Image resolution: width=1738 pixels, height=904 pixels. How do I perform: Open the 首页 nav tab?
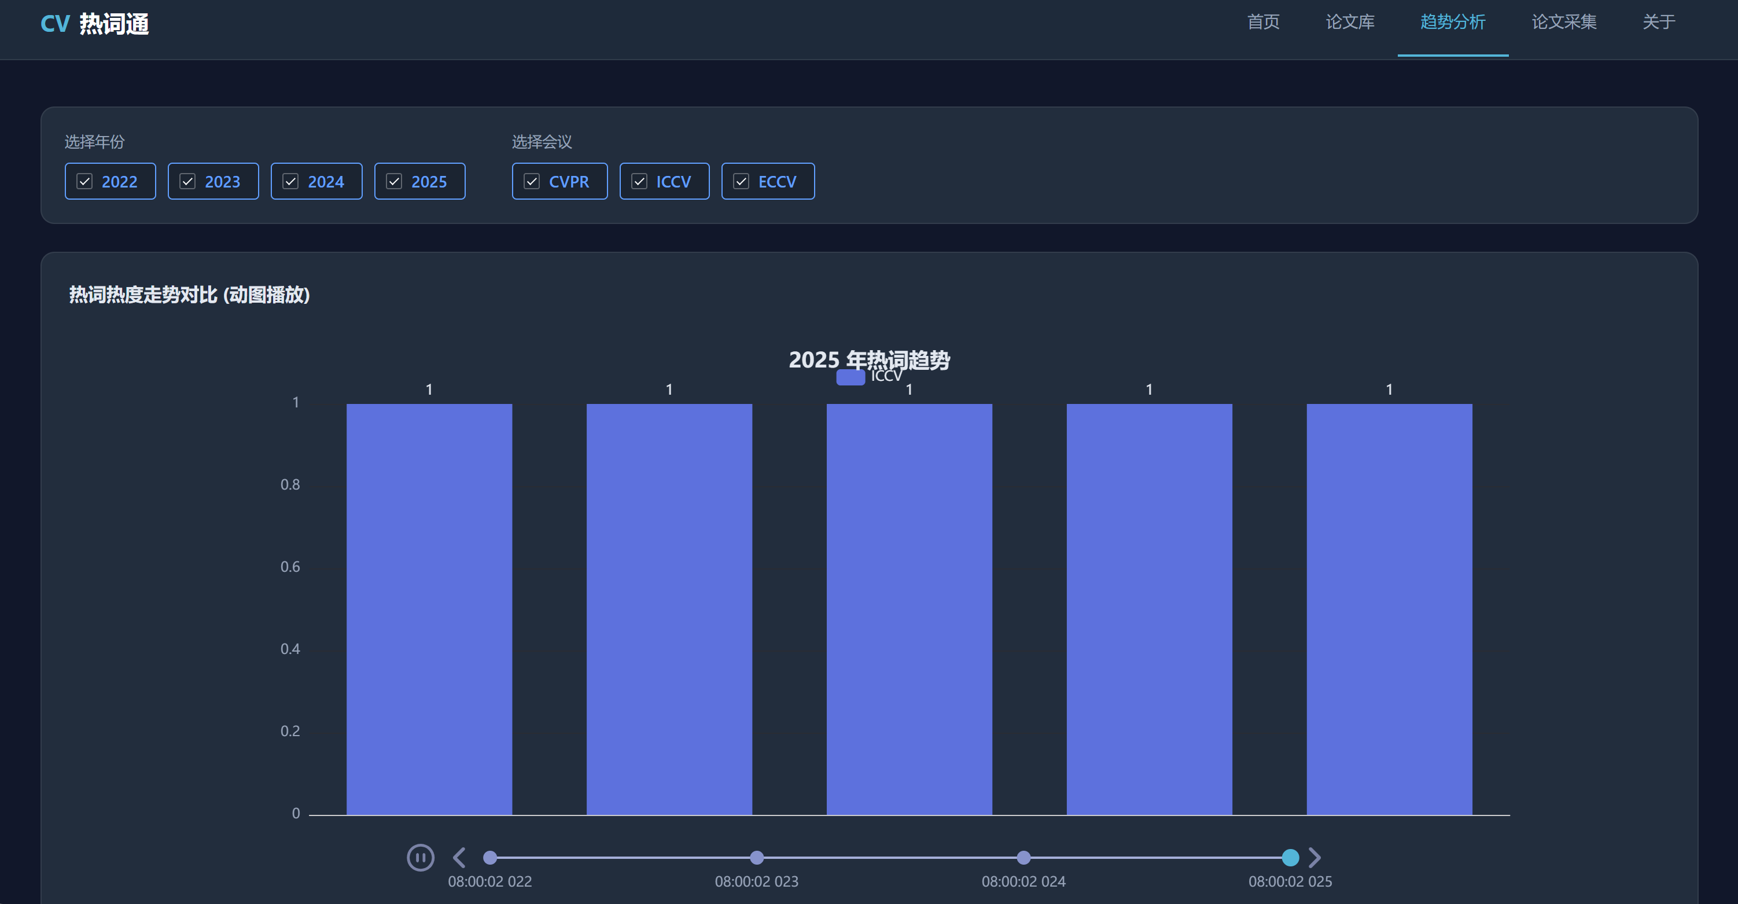click(x=1263, y=22)
